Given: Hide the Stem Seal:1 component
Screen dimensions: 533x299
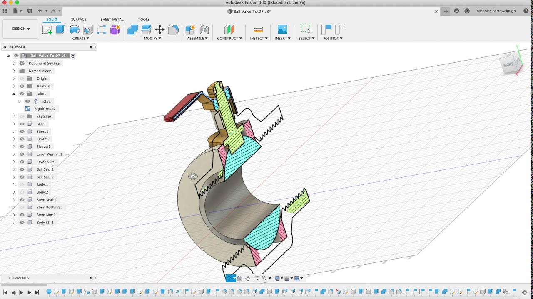Looking at the screenshot, I should click(22, 200).
